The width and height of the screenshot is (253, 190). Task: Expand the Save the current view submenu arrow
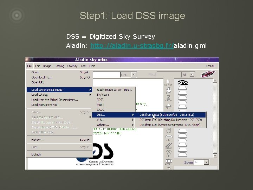90,117
